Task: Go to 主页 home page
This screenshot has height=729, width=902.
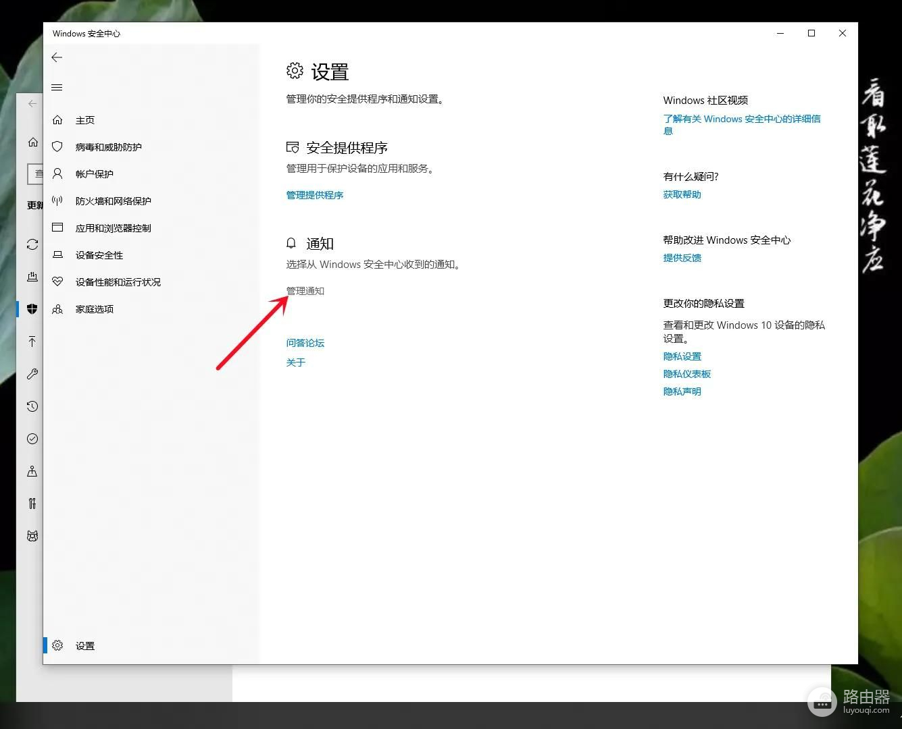Action: (151, 120)
